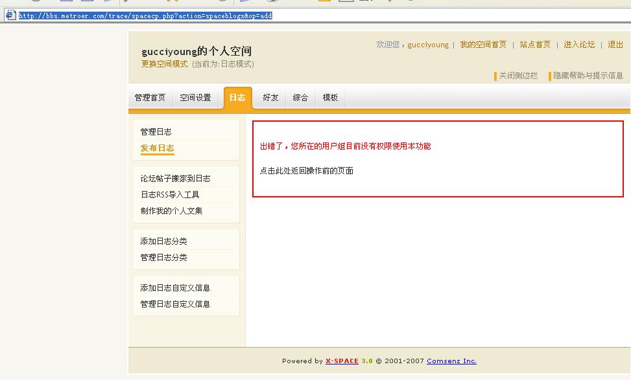Open the 空间设置 tab
The height and width of the screenshot is (380, 631).
coord(196,98)
